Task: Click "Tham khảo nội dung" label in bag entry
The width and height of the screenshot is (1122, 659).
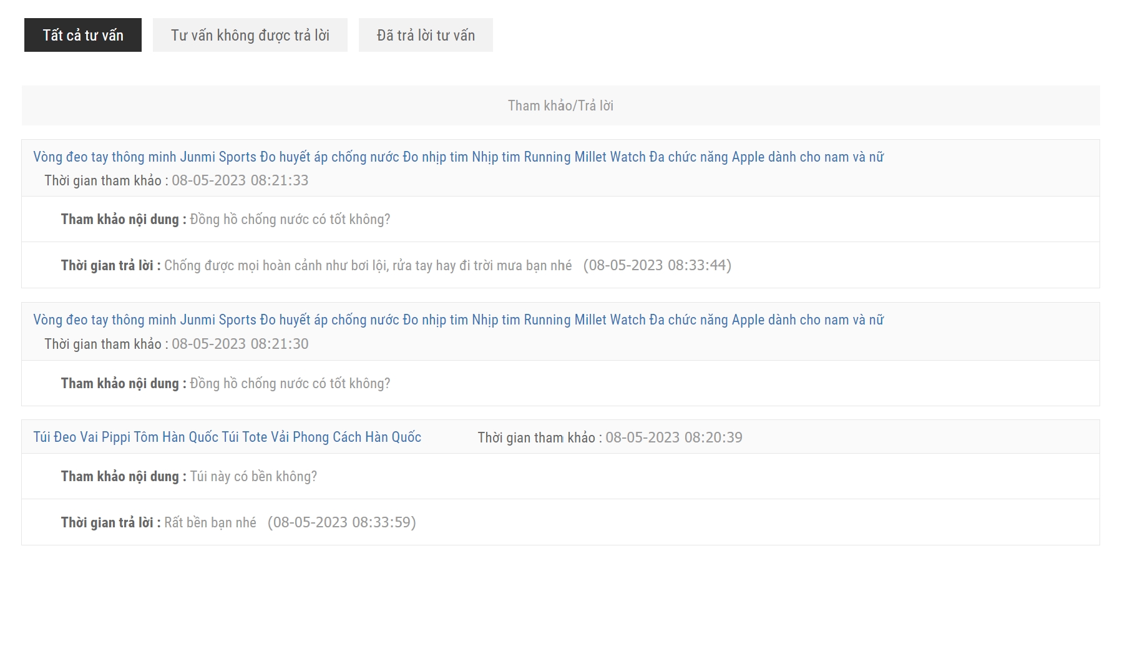Action: [123, 476]
